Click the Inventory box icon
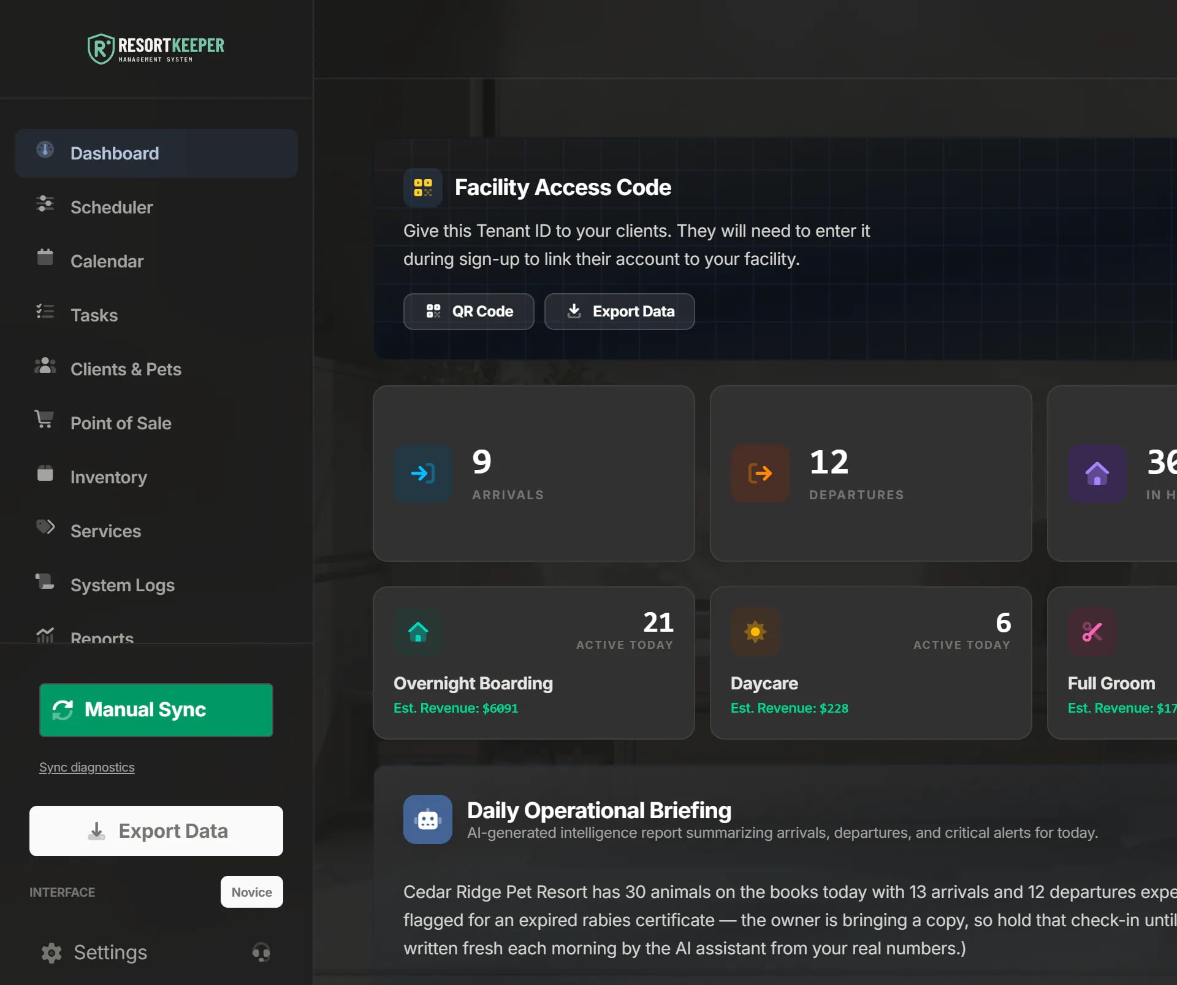 click(45, 473)
